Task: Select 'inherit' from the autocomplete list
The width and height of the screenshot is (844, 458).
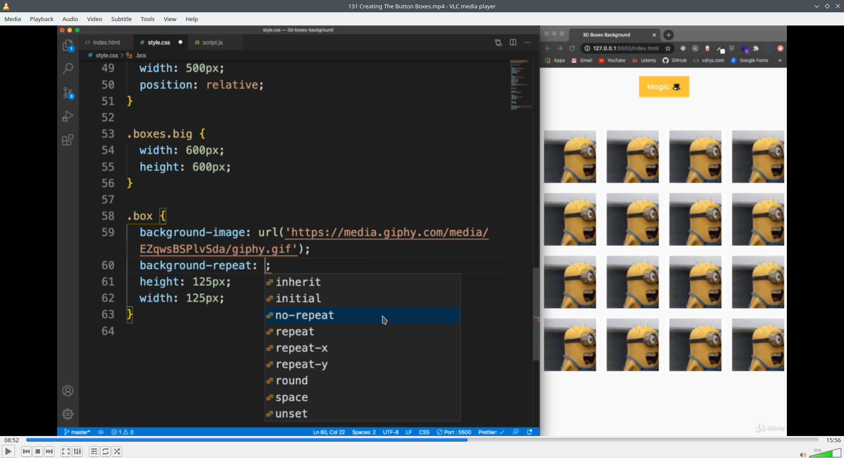Action: (x=363, y=282)
